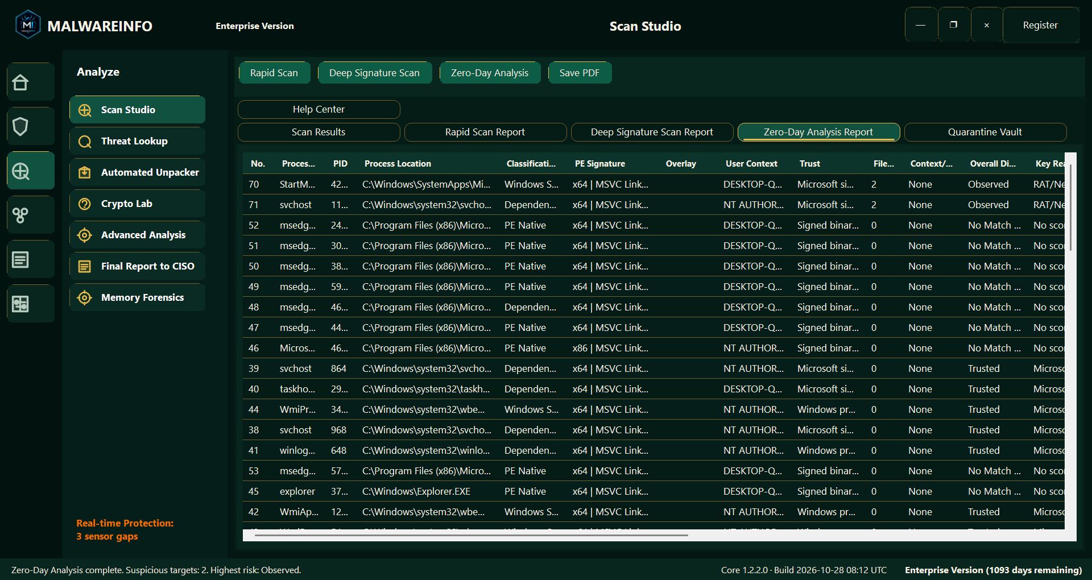
Task: Select row 70 StartM... process
Action: tap(654, 184)
